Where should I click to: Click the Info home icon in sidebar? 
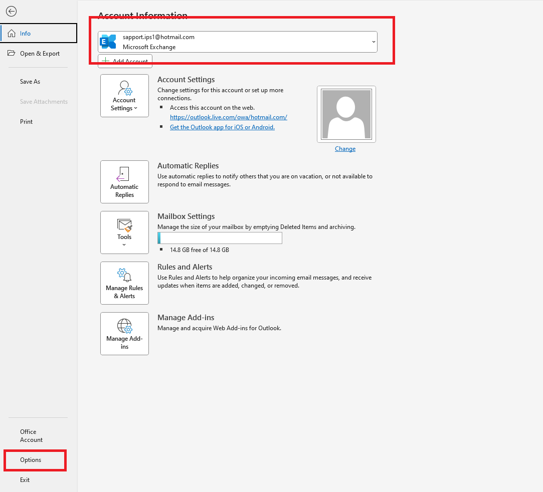[11, 33]
